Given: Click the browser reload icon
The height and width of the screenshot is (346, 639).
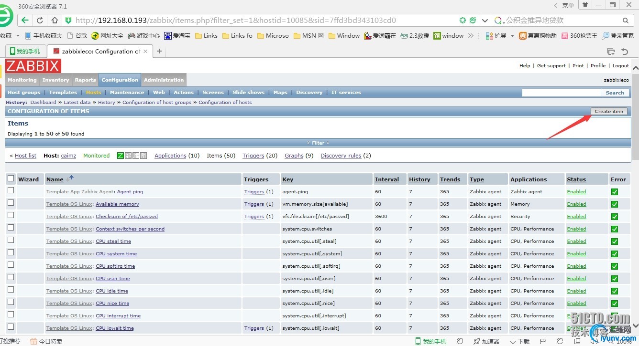Looking at the screenshot, I should (x=40, y=20).
